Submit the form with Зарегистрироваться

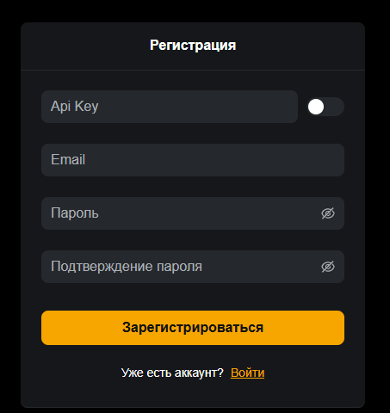tap(193, 328)
